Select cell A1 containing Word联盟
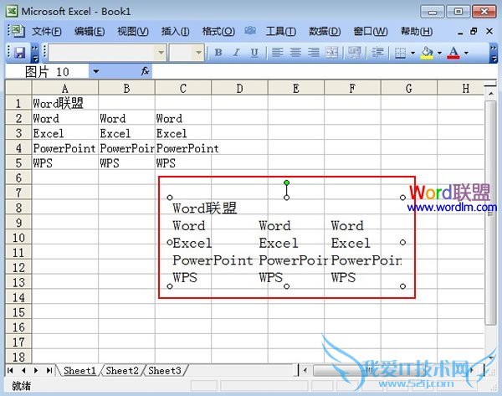The width and height of the screenshot is (502, 396). tap(65, 103)
